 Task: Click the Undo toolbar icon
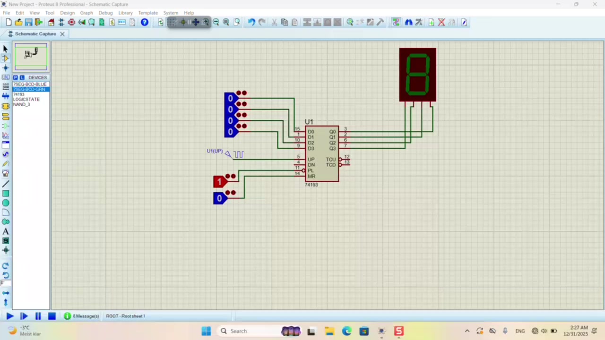coord(251,22)
